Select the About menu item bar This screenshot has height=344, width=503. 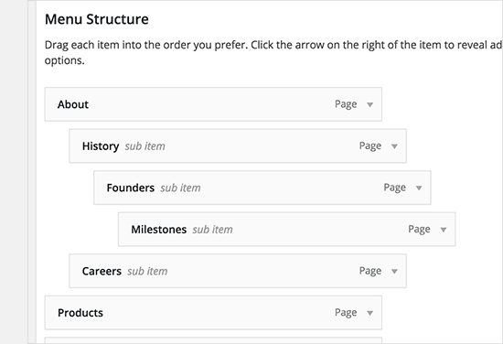coord(213,104)
